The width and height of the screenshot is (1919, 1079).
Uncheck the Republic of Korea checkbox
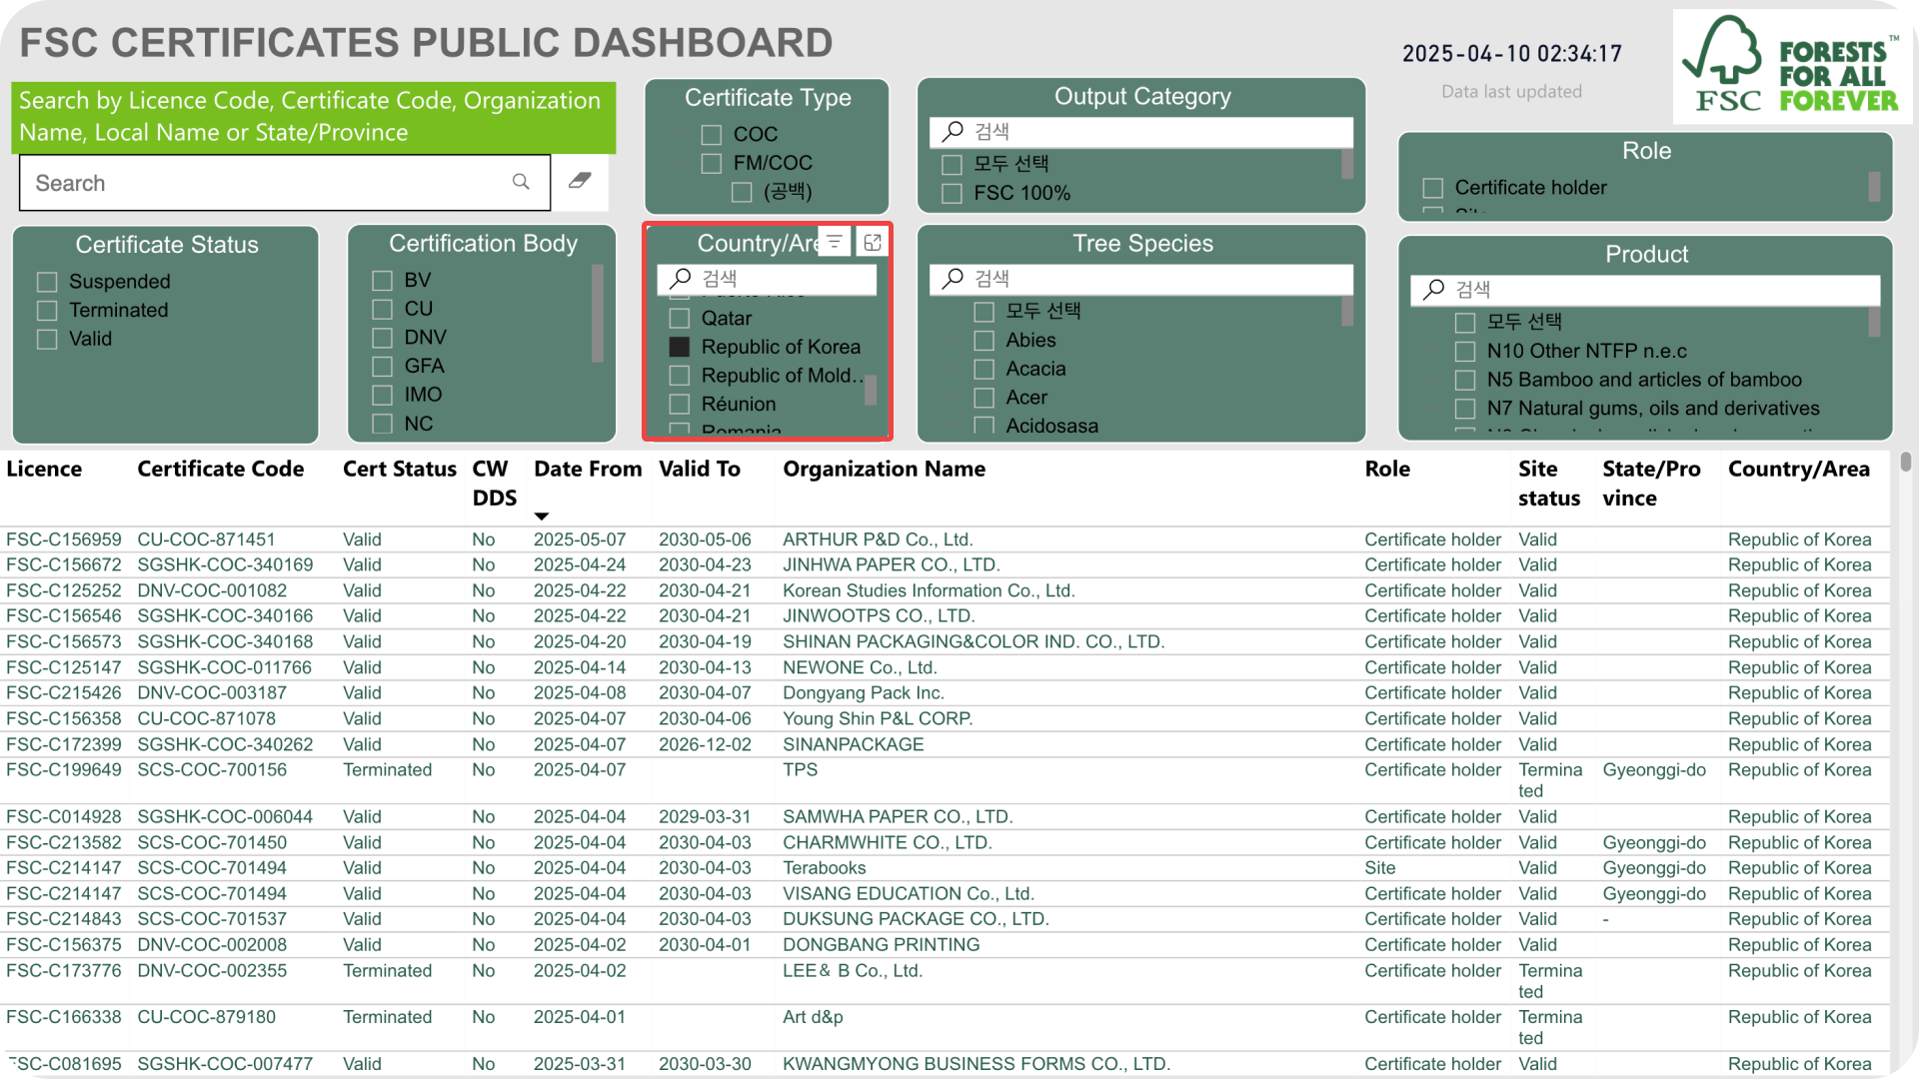click(x=680, y=347)
